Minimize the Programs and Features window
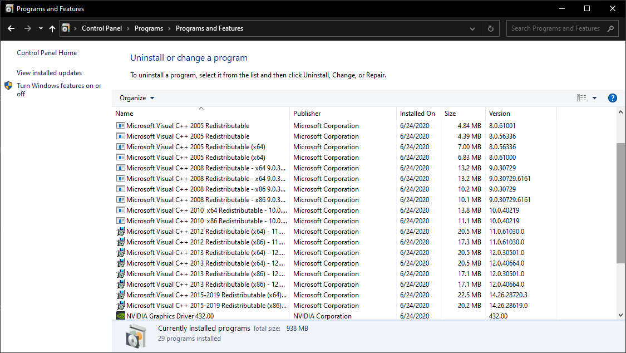The width and height of the screenshot is (626, 353). coord(562,8)
